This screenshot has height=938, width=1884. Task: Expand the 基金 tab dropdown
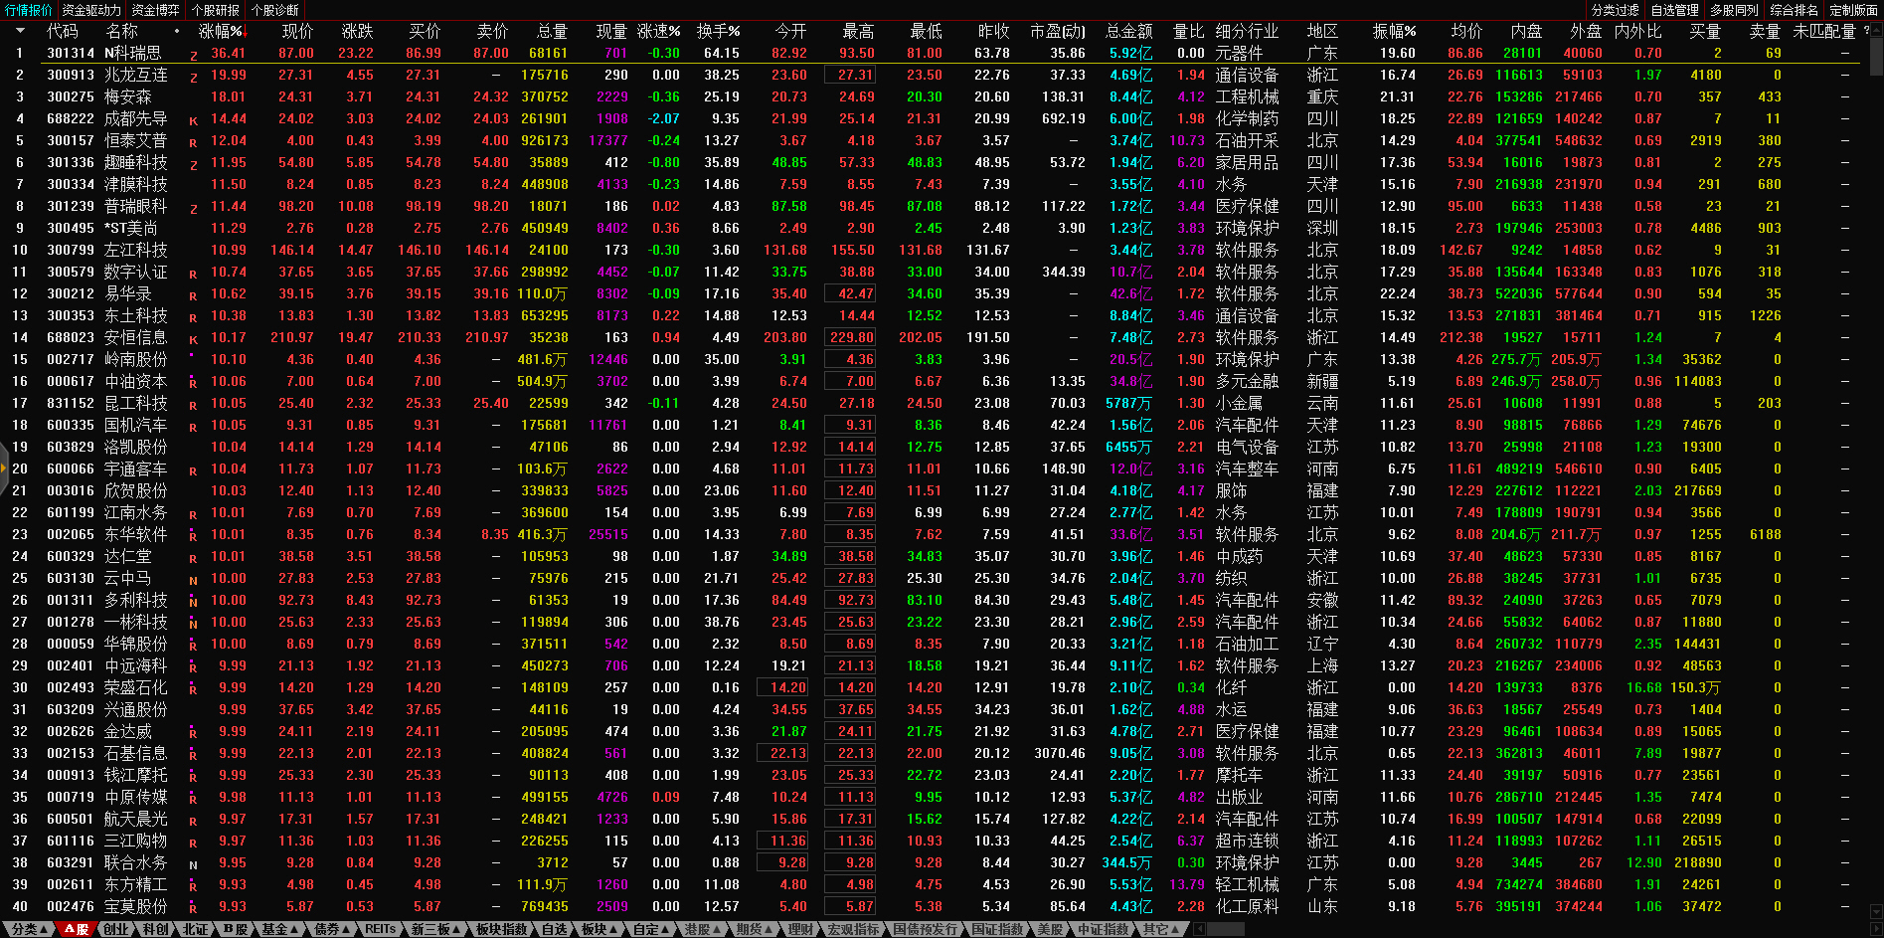click(279, 929)
